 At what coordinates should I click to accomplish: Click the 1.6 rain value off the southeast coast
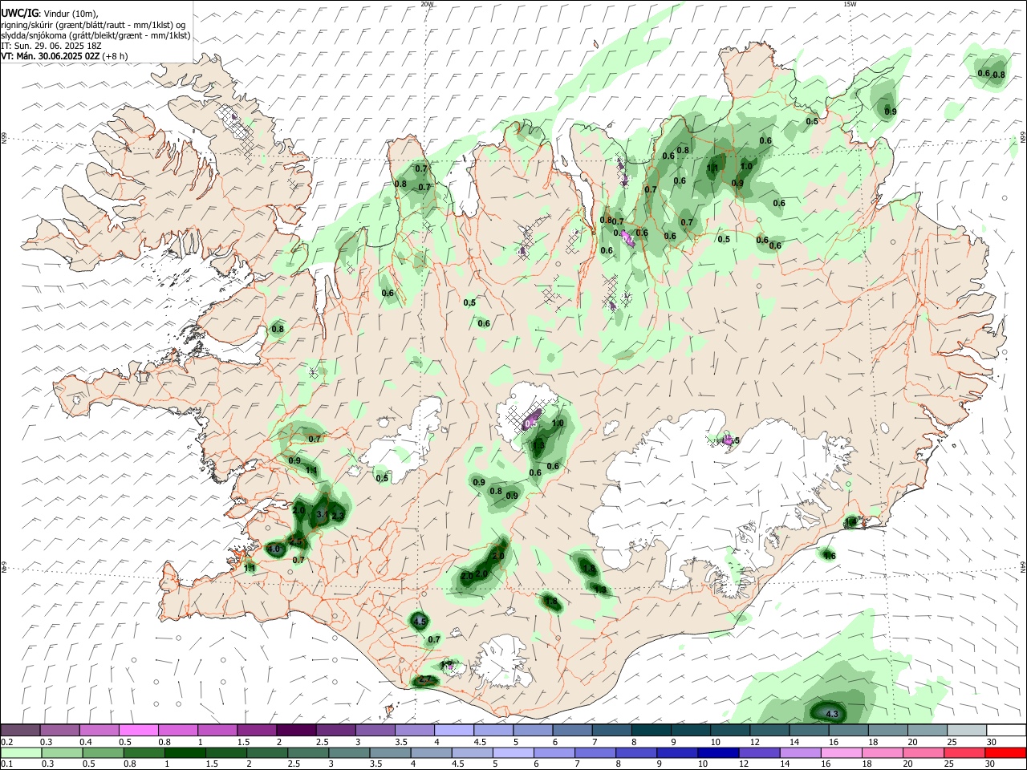[x=830, y=556]
